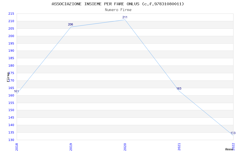The image size is (236, 152).
Task: Click the Firme y-axis title
Action: pos(8,77)
